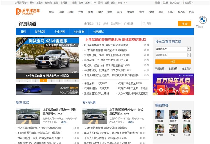The image size is (210, 144).
Task: Open 试驾广汽讴歌全新RDX link
Action: click(130, 83)
